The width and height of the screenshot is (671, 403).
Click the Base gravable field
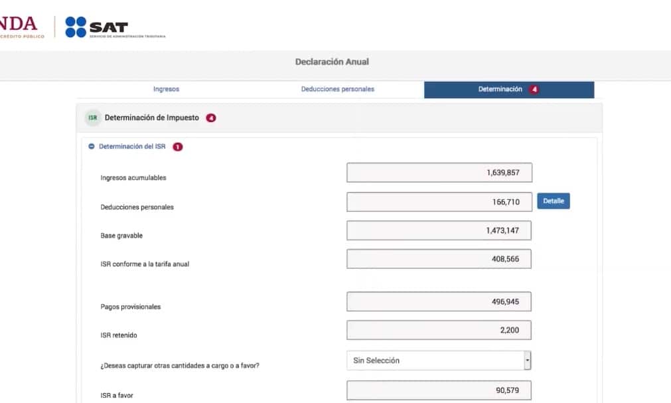point(439,230)
